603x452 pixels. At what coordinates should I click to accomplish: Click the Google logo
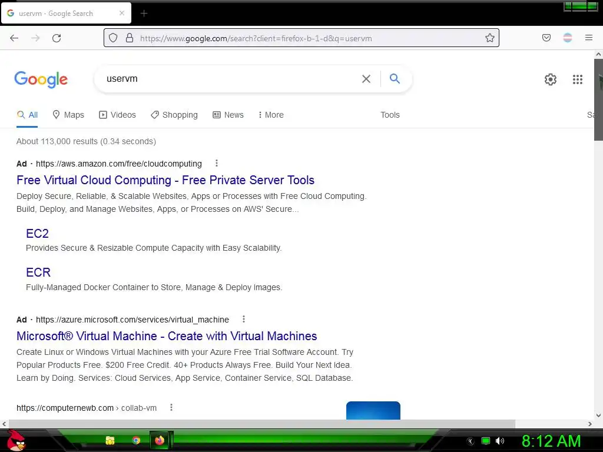click(41, 79)
